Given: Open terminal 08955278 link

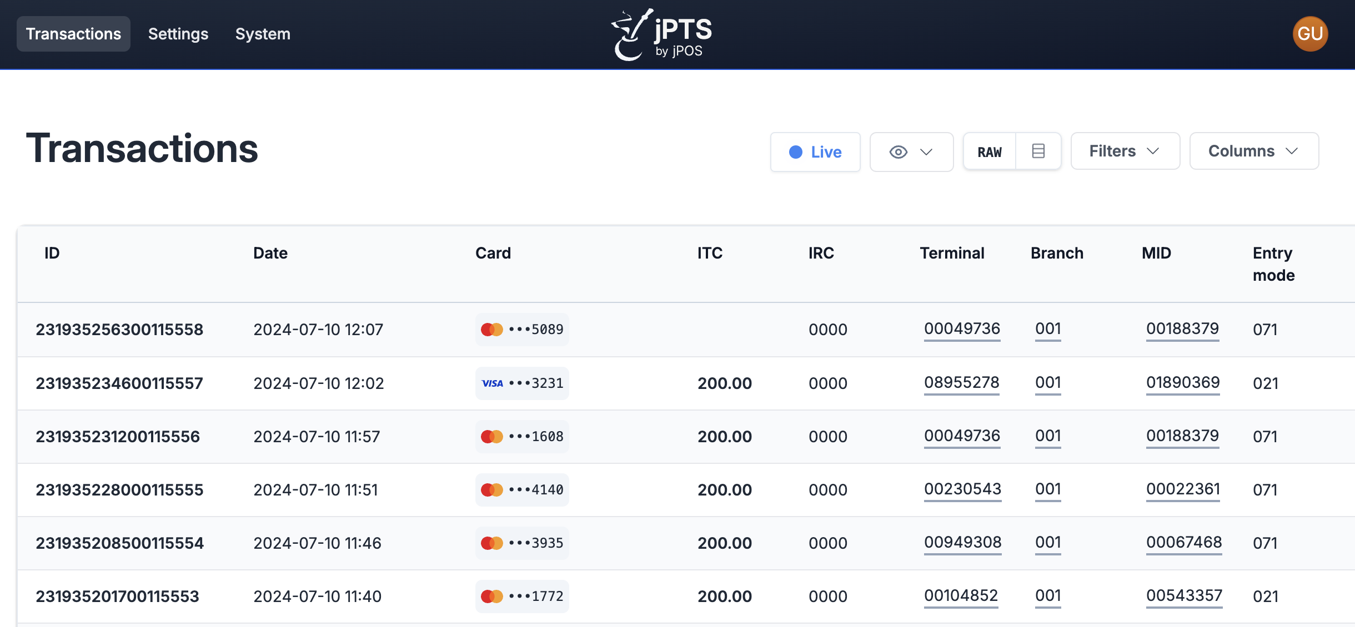Looking at the screenshot, I should [x=961, y=383].
